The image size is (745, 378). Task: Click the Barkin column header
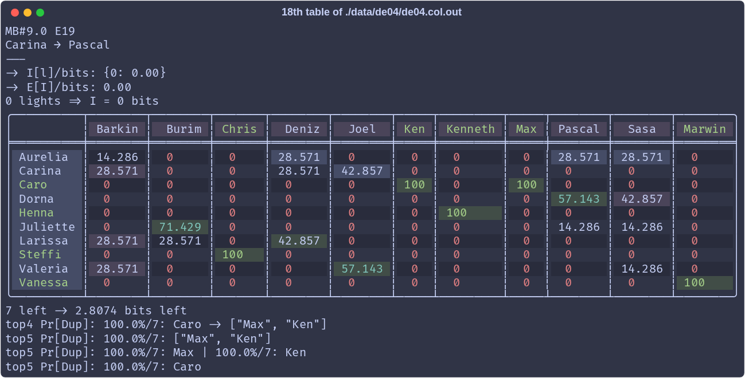pyautogui.click(x=117, y=129)
